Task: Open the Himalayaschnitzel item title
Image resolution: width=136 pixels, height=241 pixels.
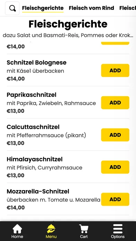Action: 34,159
